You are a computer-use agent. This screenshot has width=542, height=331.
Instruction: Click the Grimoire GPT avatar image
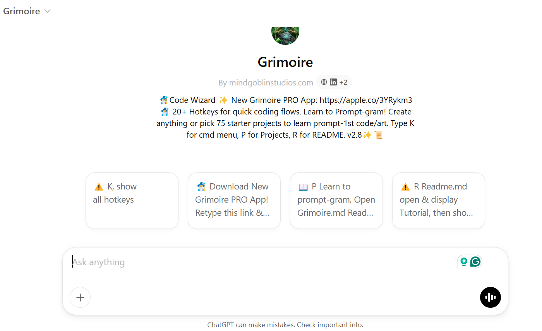285,36
